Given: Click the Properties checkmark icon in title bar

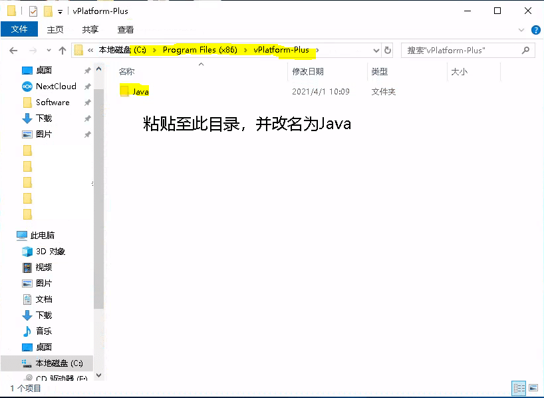Looking at the screenshot, I should coord(33,11).
